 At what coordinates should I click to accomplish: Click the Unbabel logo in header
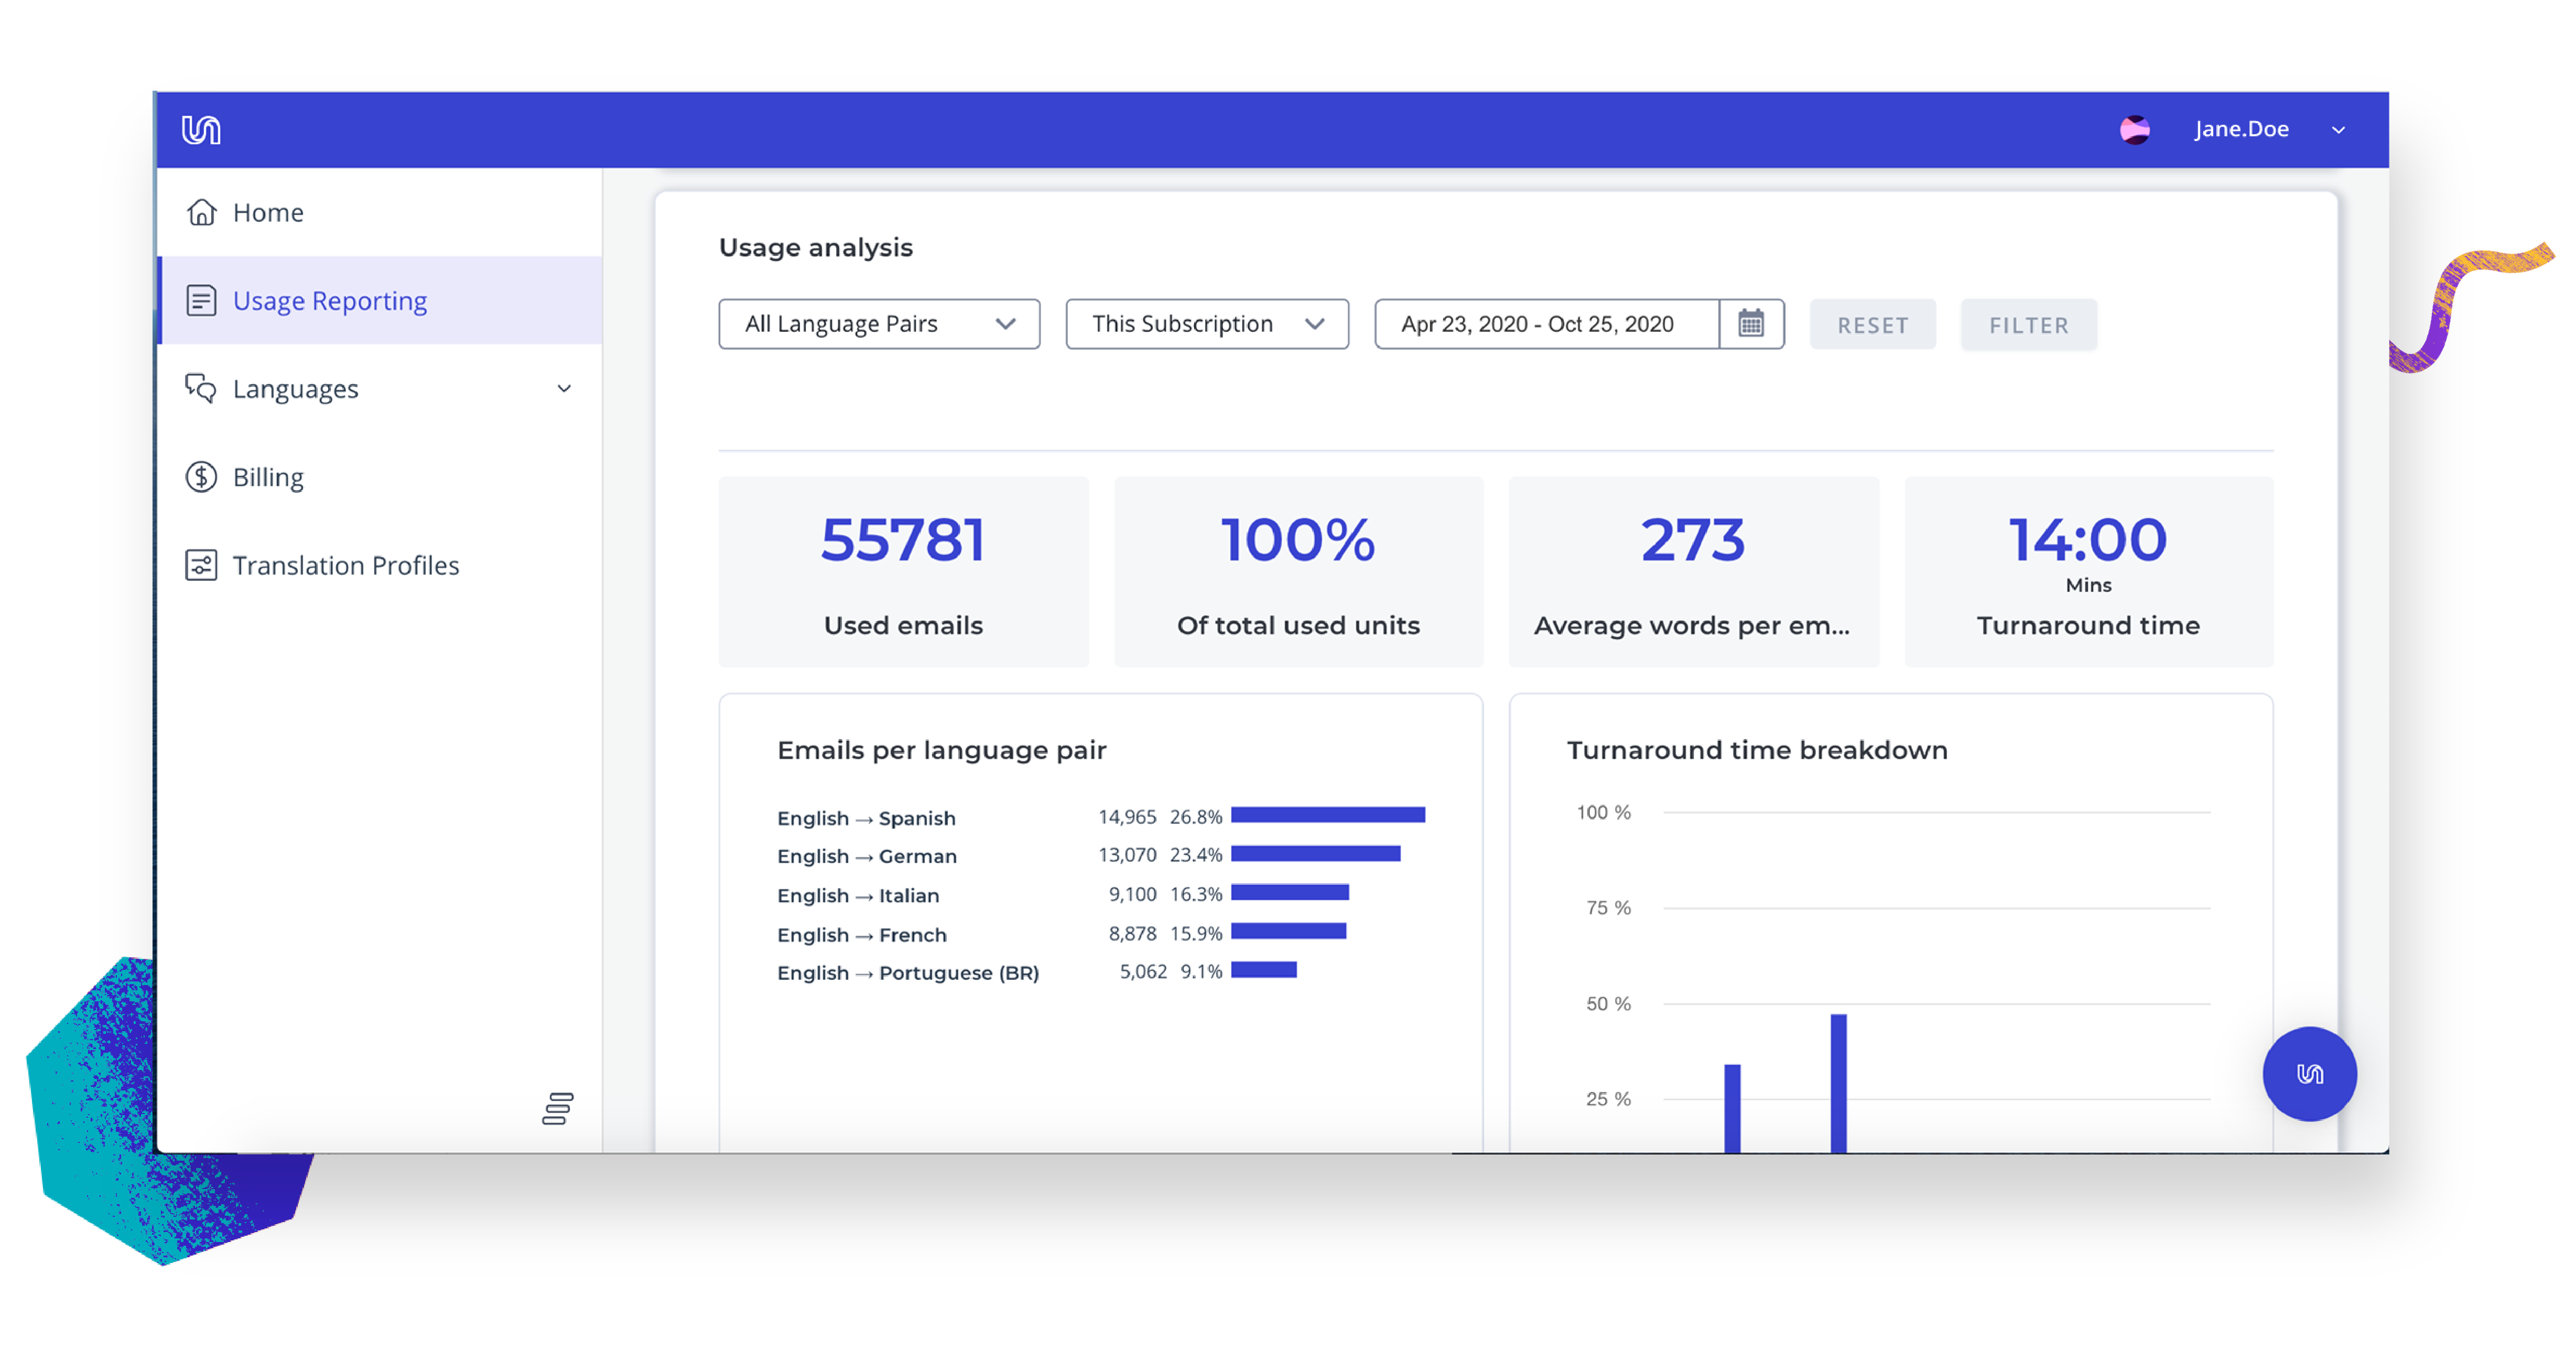point(201,130)
